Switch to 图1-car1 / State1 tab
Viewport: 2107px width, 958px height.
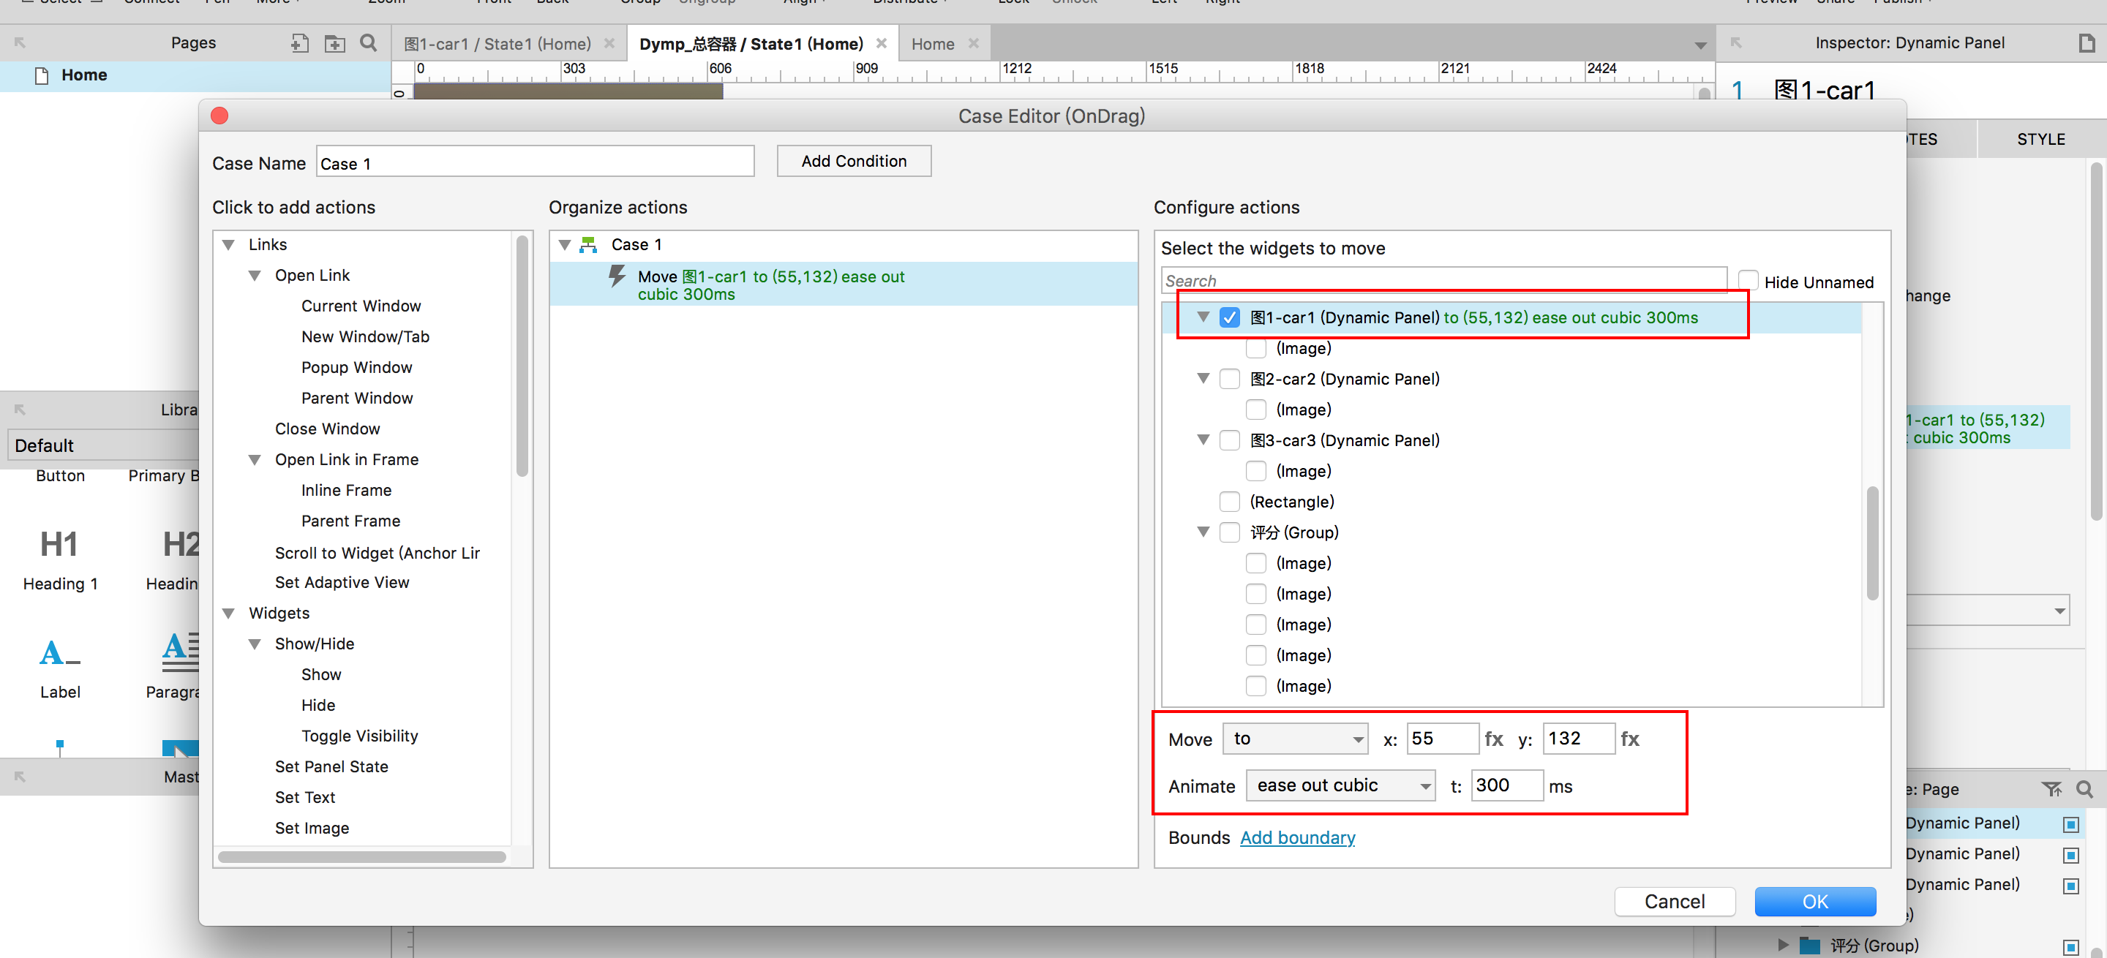[497, 44]
